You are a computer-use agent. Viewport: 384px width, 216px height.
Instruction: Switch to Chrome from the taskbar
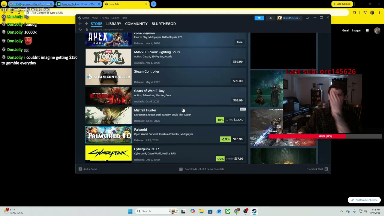pos(237,211)
